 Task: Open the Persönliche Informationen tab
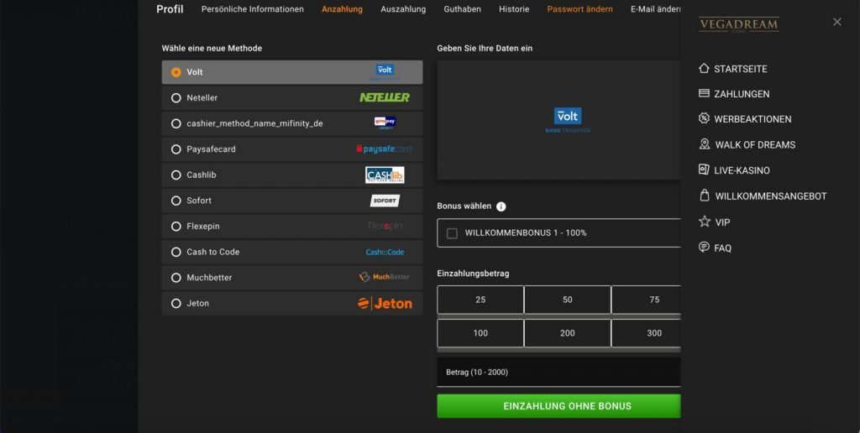tap(252, 9)
